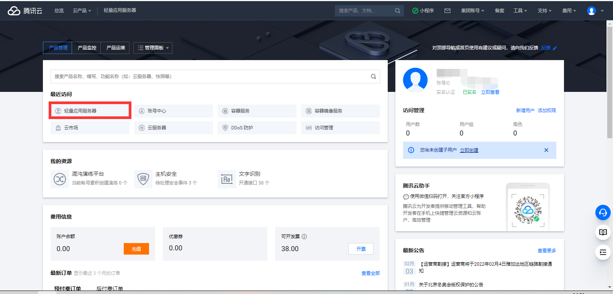Select the 产品管理 tab
Screen dimensions: 613x294
tap(58, 48)
